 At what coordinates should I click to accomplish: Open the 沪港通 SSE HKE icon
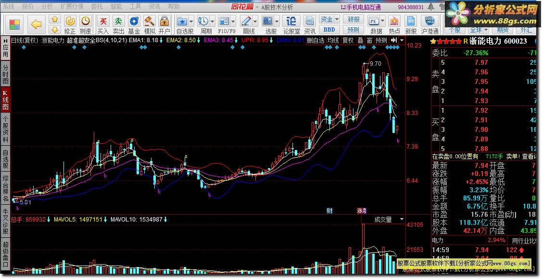(x=429, y=22)
